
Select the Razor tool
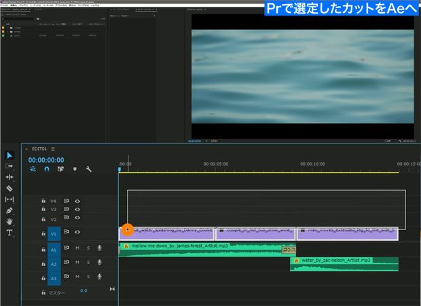[10, 188]
